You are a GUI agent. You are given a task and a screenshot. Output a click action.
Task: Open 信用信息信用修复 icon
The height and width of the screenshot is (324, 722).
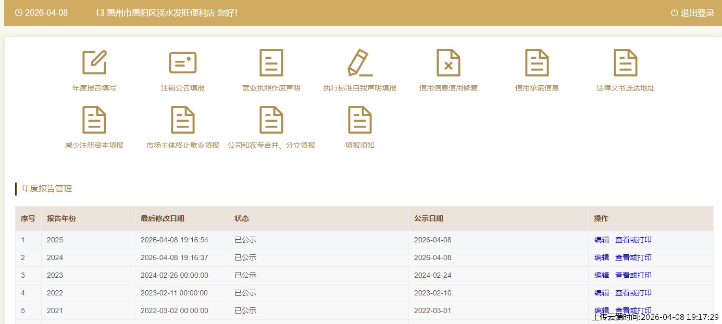(449, 63)
